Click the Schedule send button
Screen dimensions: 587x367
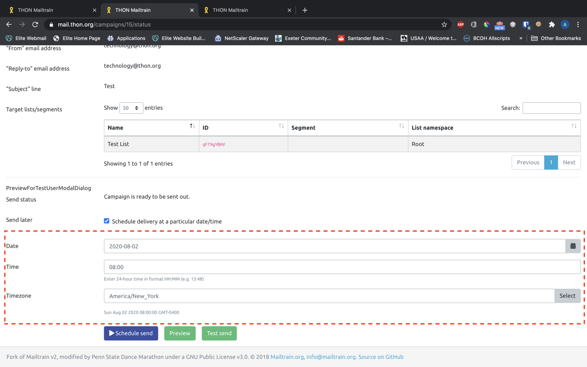pyautogui.click(x=131, y=333)
